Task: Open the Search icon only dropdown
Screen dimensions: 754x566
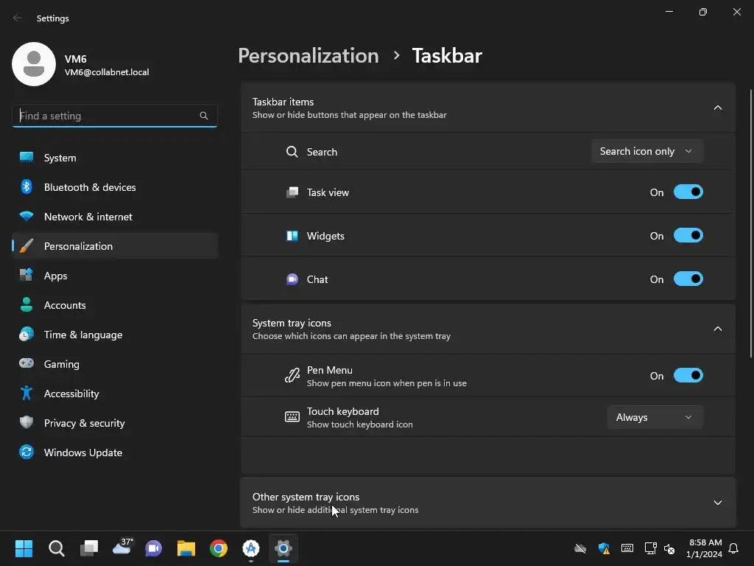Action: pos(646,151)
